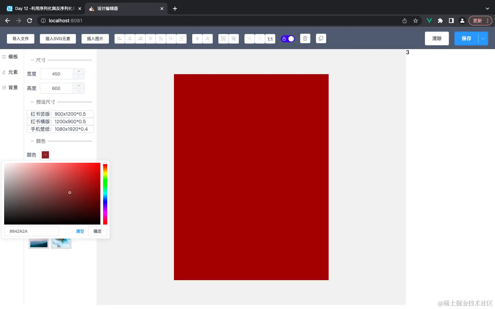Delete the selected element with trash icon
This screenshot has width=495, height=309.
[x=305, y=38]
